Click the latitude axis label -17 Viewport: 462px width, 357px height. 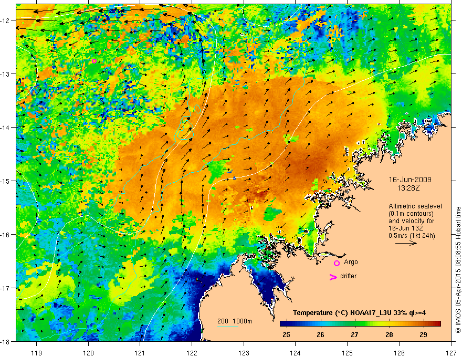click(5, 288)
